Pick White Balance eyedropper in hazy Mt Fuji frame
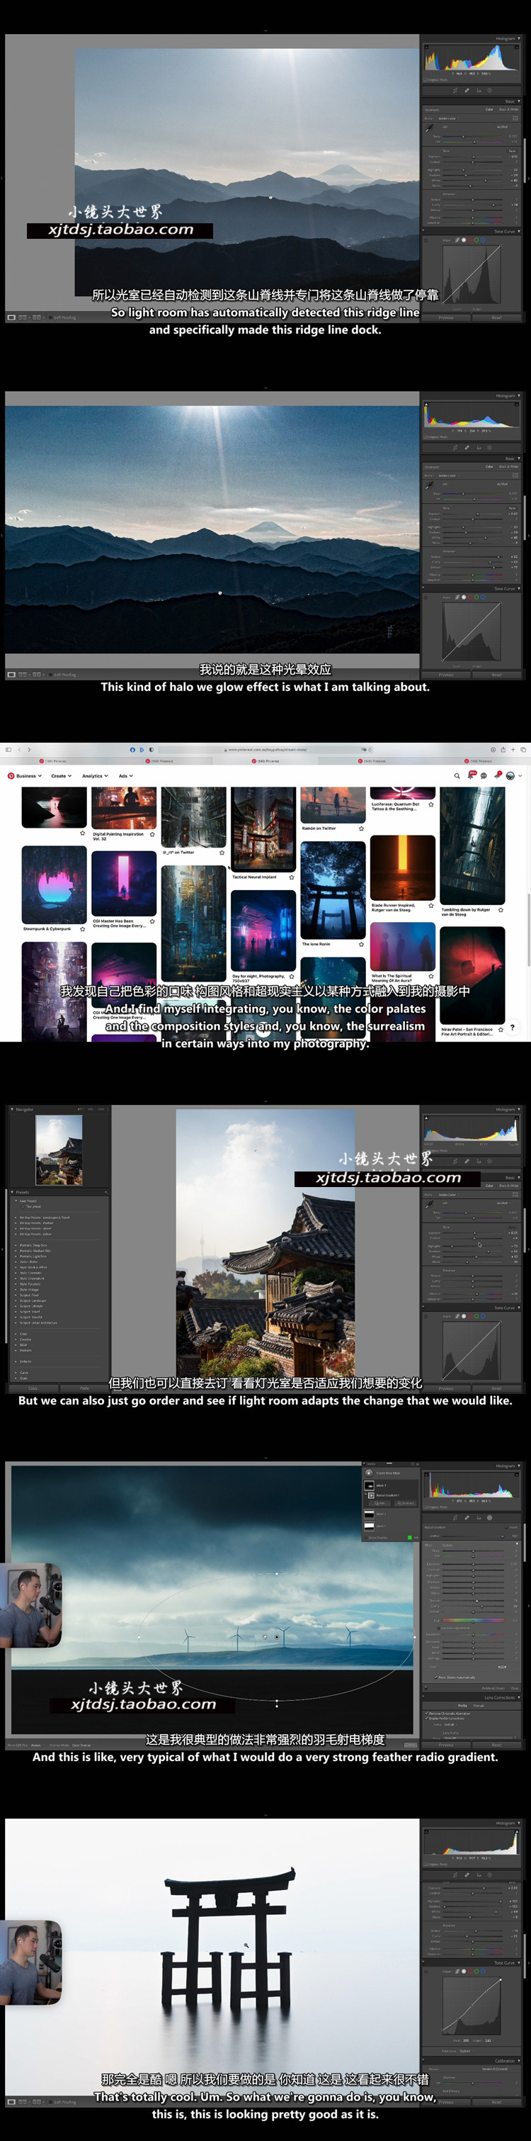Screen dimensions: 531x2141 click(429, 128)
